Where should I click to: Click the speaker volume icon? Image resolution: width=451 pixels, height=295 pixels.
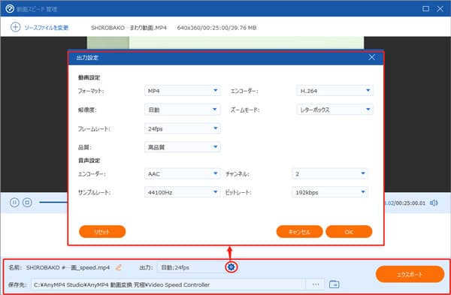434,203
